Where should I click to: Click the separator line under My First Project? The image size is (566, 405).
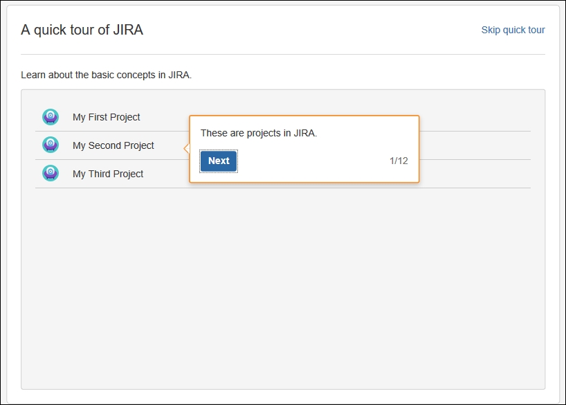click(112, 131)
